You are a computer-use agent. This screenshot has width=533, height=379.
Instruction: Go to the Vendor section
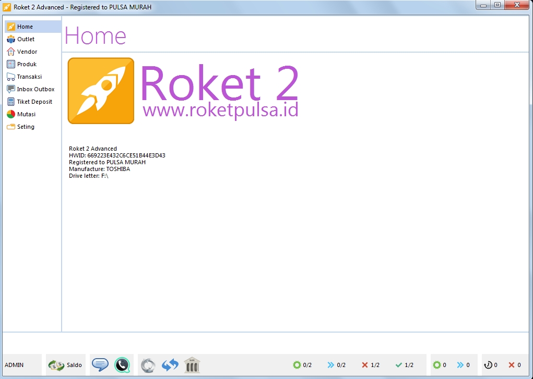(33, 52)
